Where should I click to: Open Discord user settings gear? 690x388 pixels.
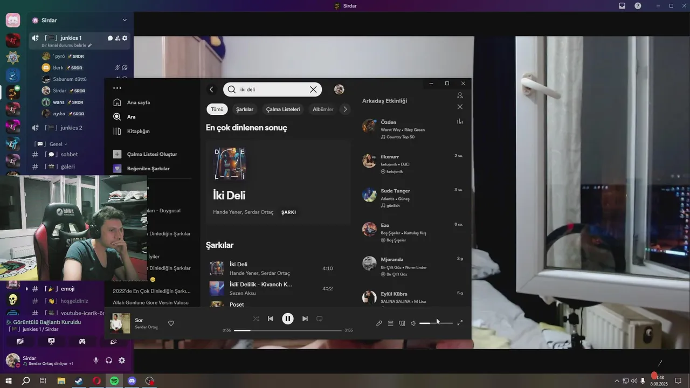[122, 361]
